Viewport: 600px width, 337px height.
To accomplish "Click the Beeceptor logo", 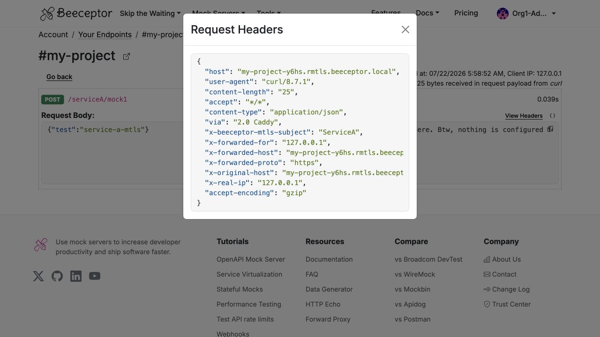I will [76, 14].
